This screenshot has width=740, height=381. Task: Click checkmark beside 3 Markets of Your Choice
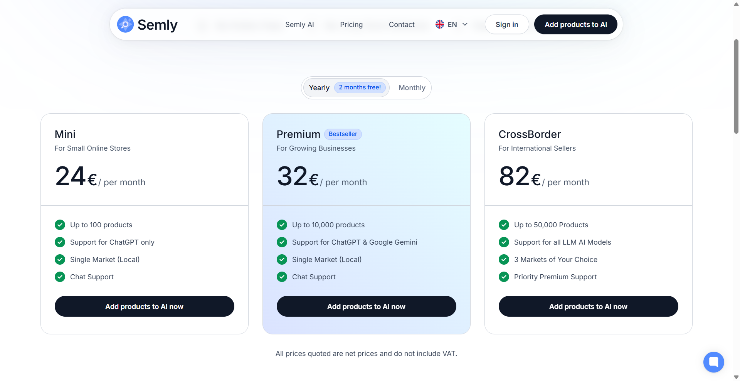[x=504, y=259]
